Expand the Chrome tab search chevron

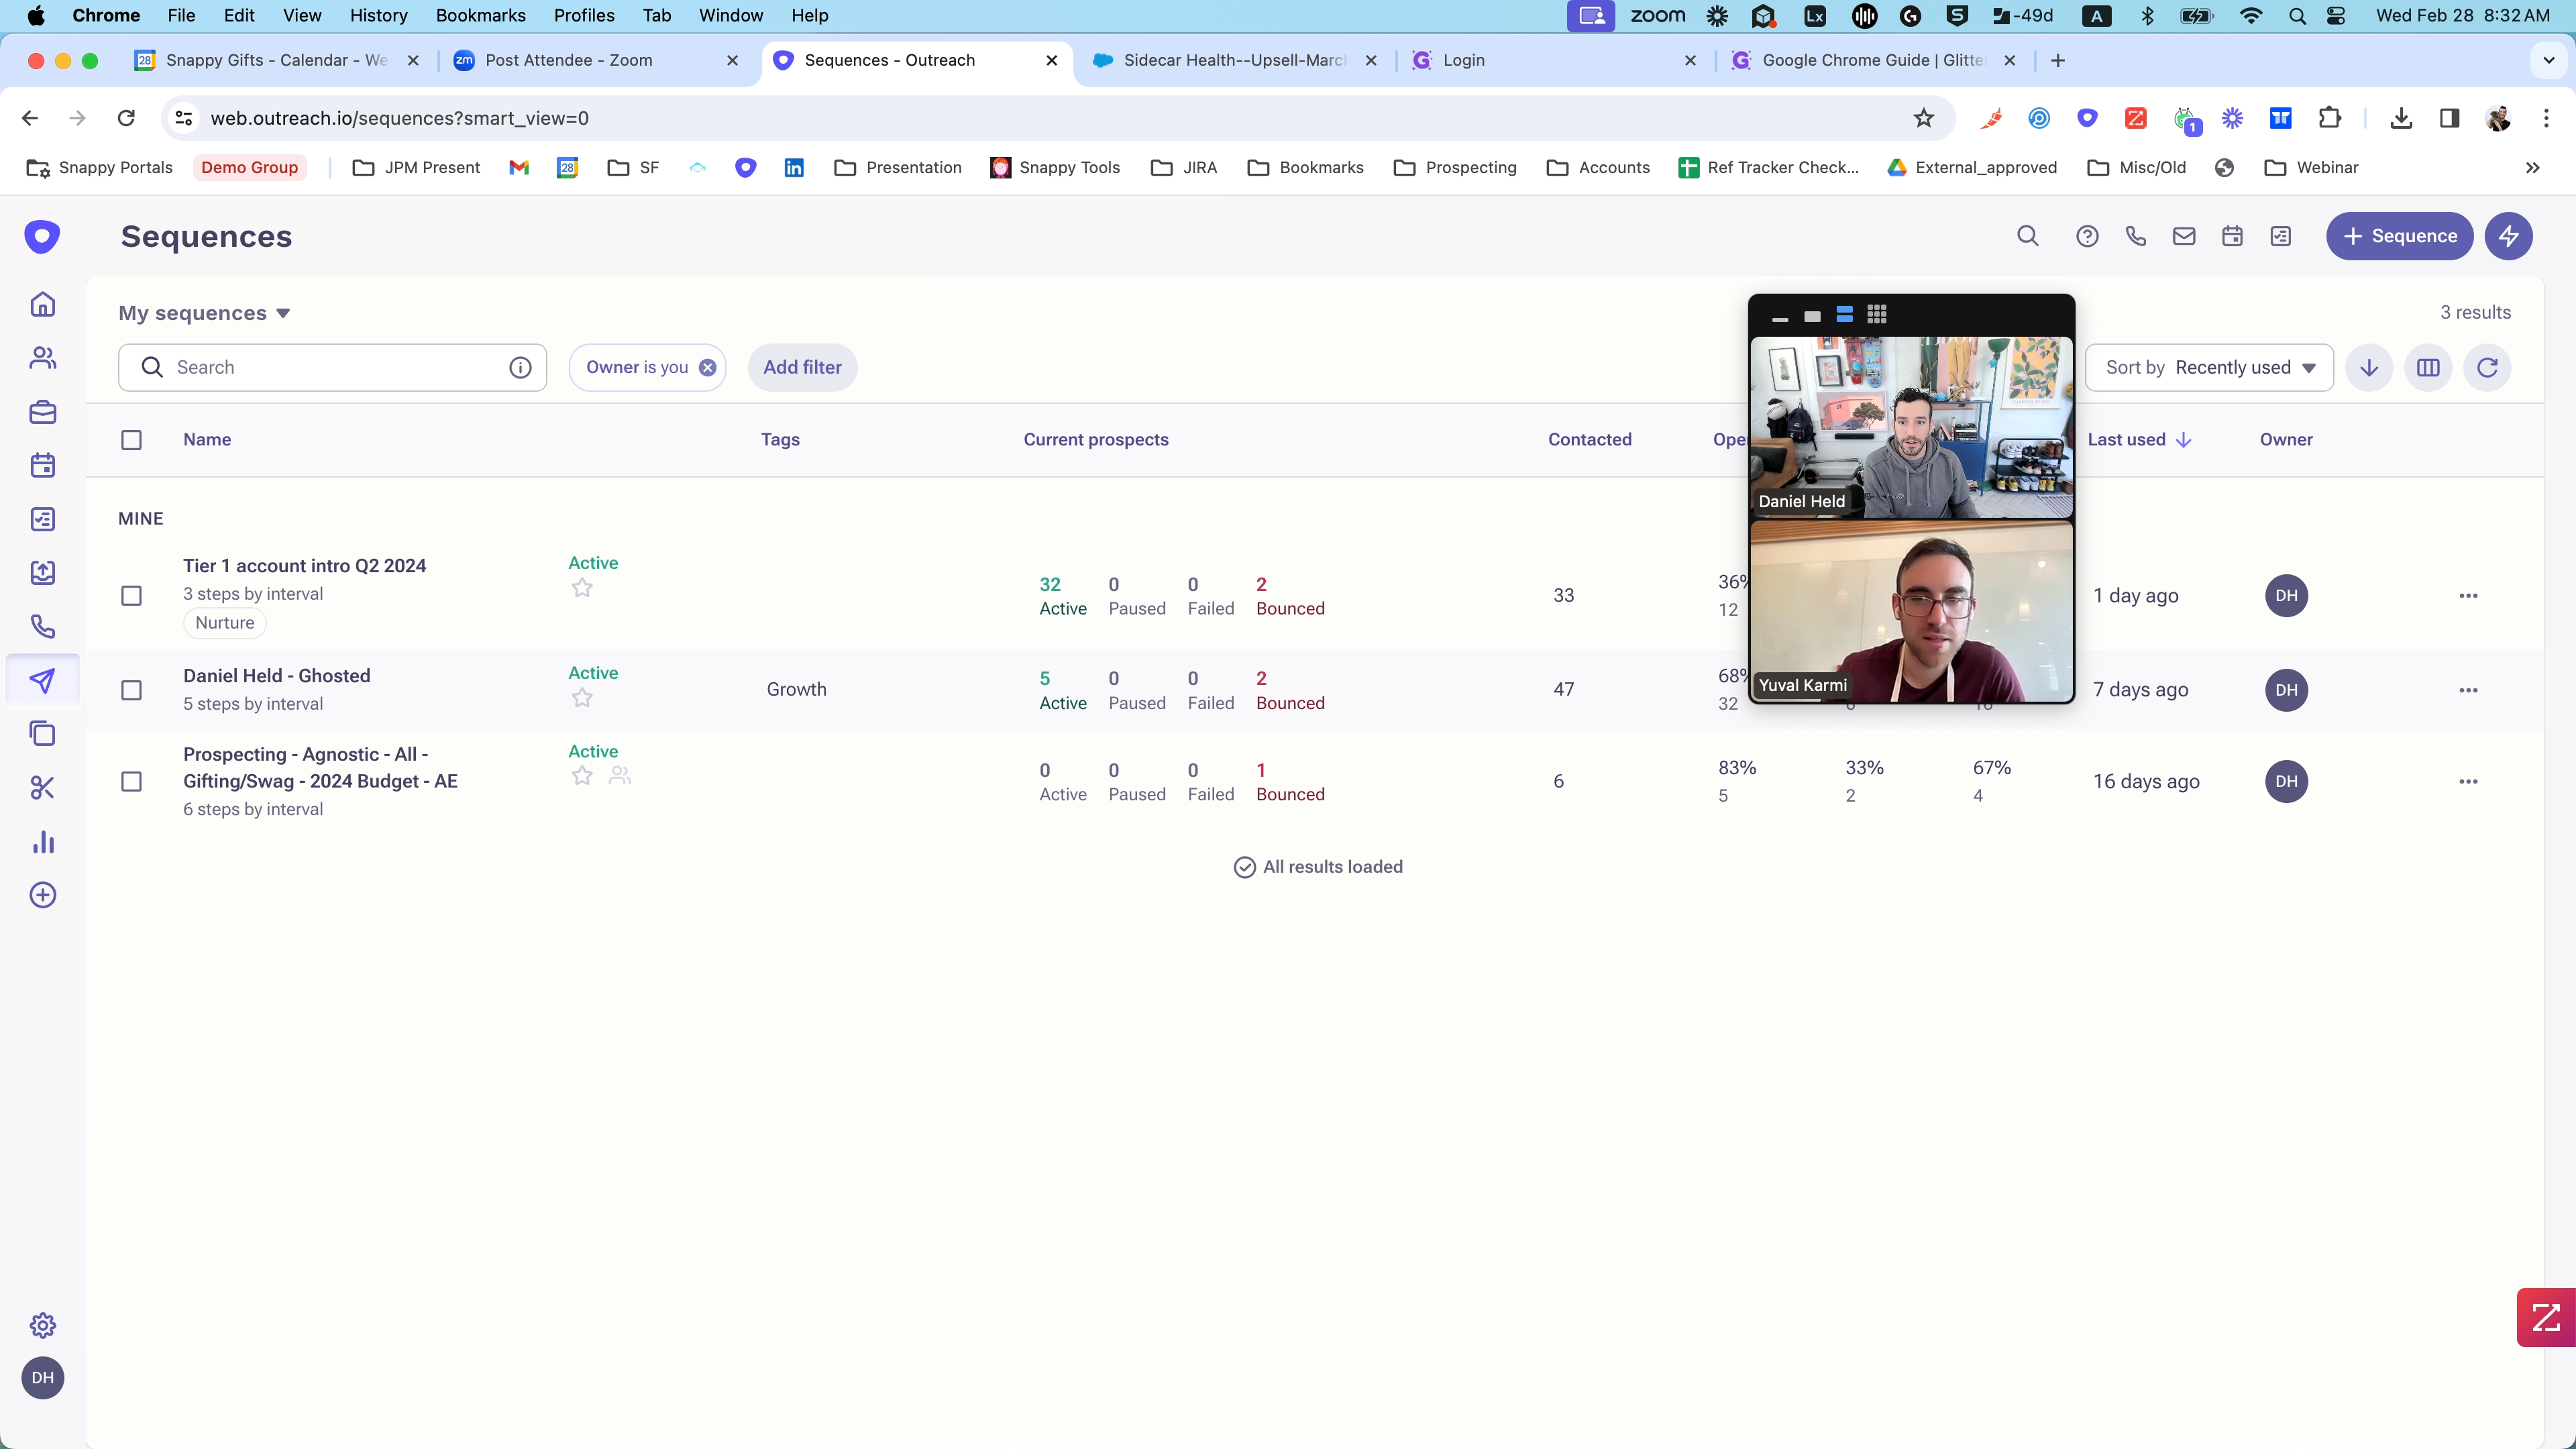coord(2548,60)
